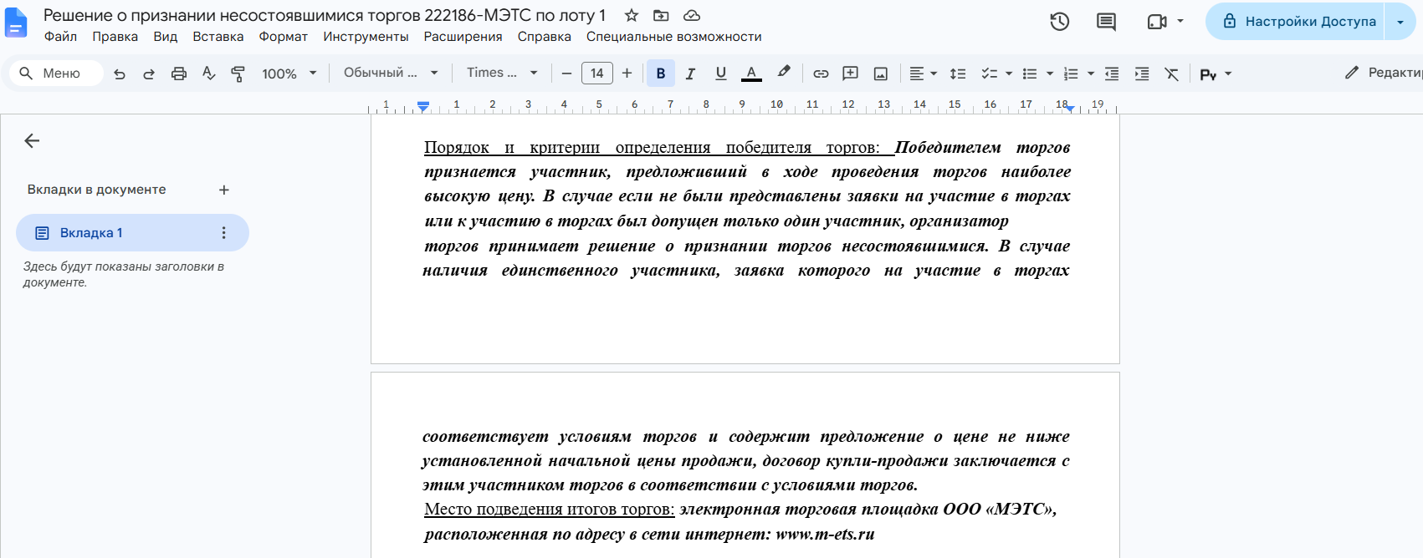
Task: Insert a numbered list
Action: (x=1071, y=74)
